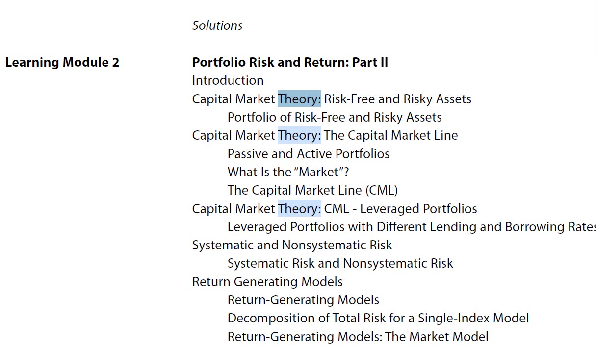Open "Portfolio of Risk-Free and Risky Assets" subsection

pos(335,117)
